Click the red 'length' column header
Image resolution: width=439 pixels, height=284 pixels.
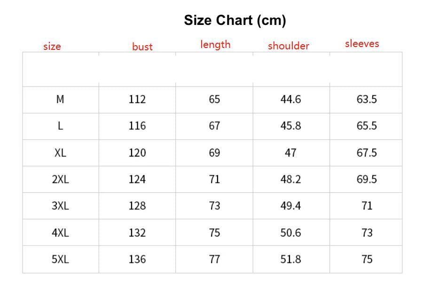click(x=215, y=45)
